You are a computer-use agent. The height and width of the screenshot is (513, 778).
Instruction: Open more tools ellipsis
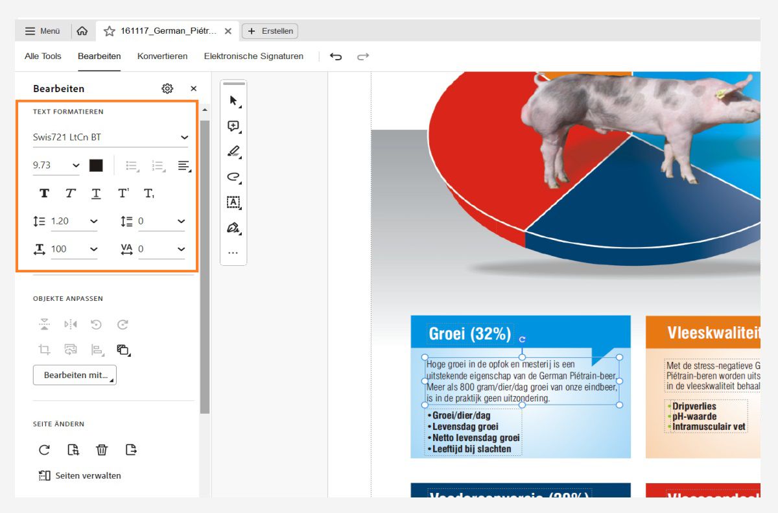click(233, 253)
